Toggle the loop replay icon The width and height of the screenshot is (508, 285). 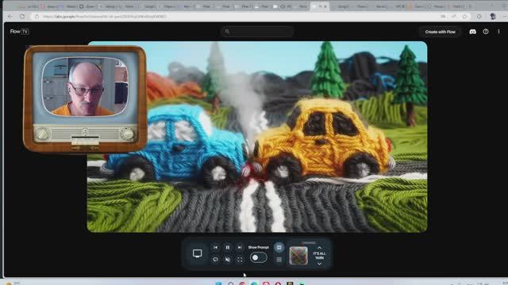(215, 260)
